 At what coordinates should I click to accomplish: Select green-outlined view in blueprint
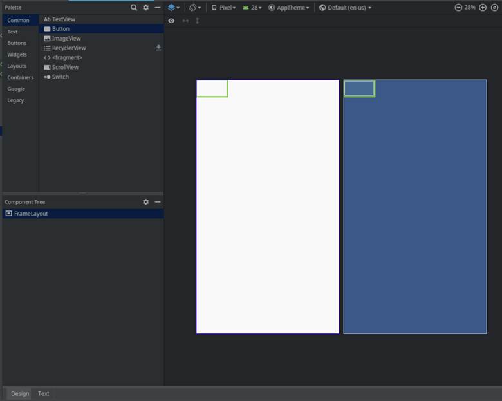(x=360, y=88)
